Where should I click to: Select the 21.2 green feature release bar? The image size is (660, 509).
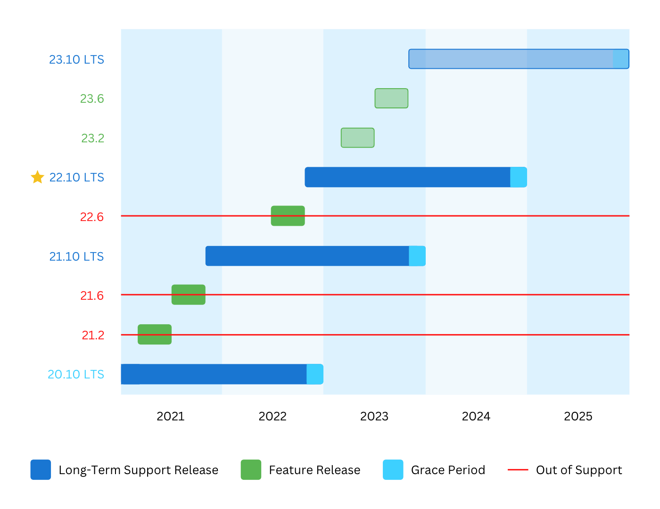pyautogui.click(x=155, y=335)
